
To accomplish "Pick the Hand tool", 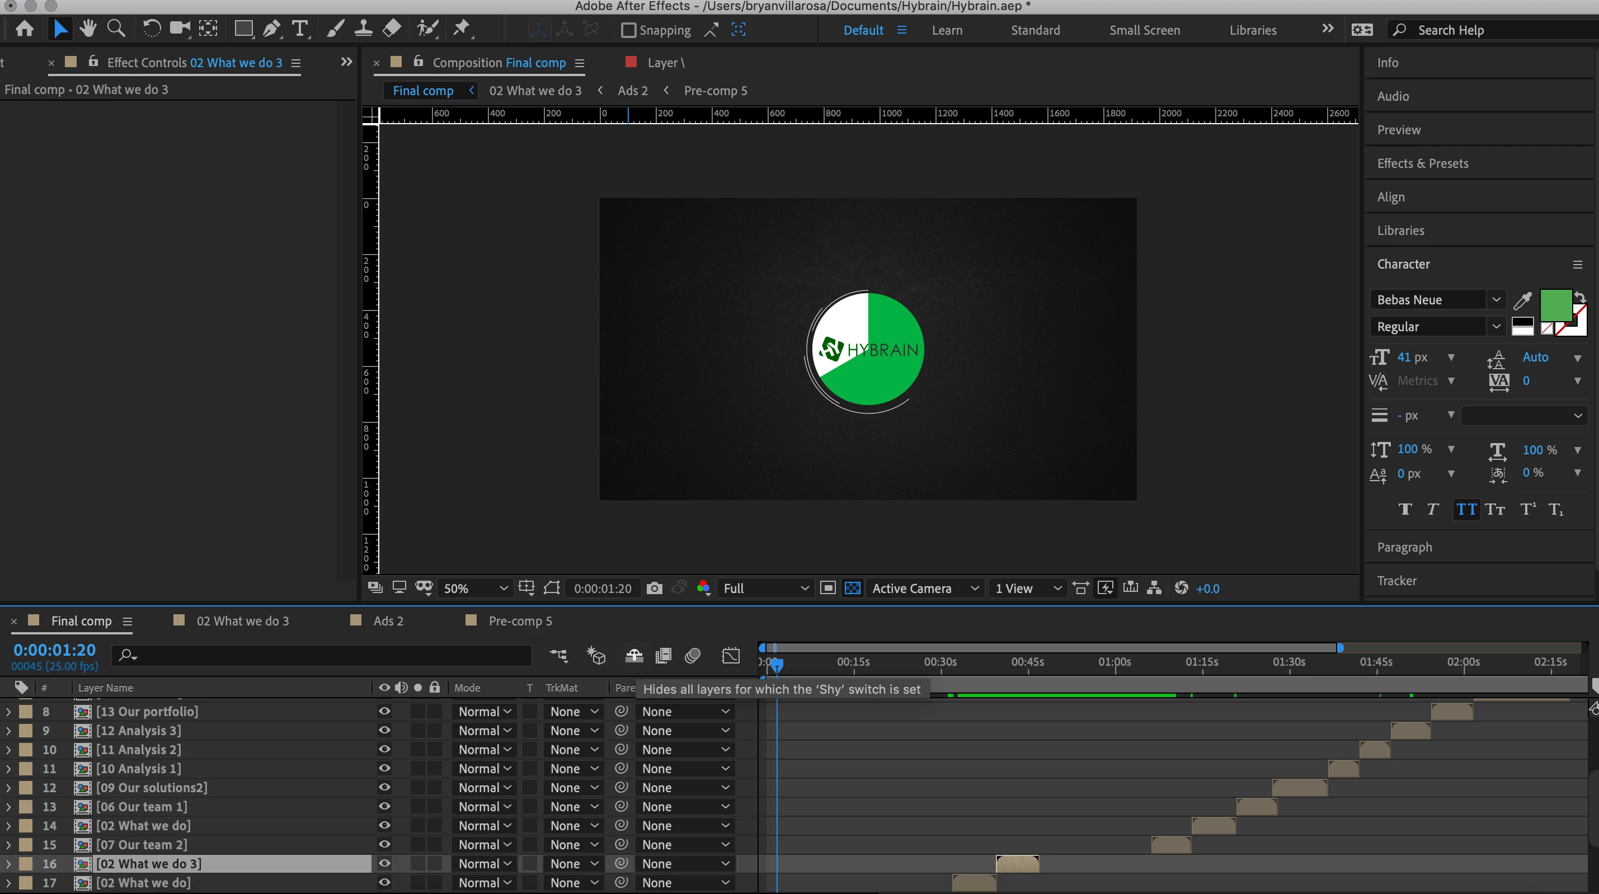I will (87, 29).
